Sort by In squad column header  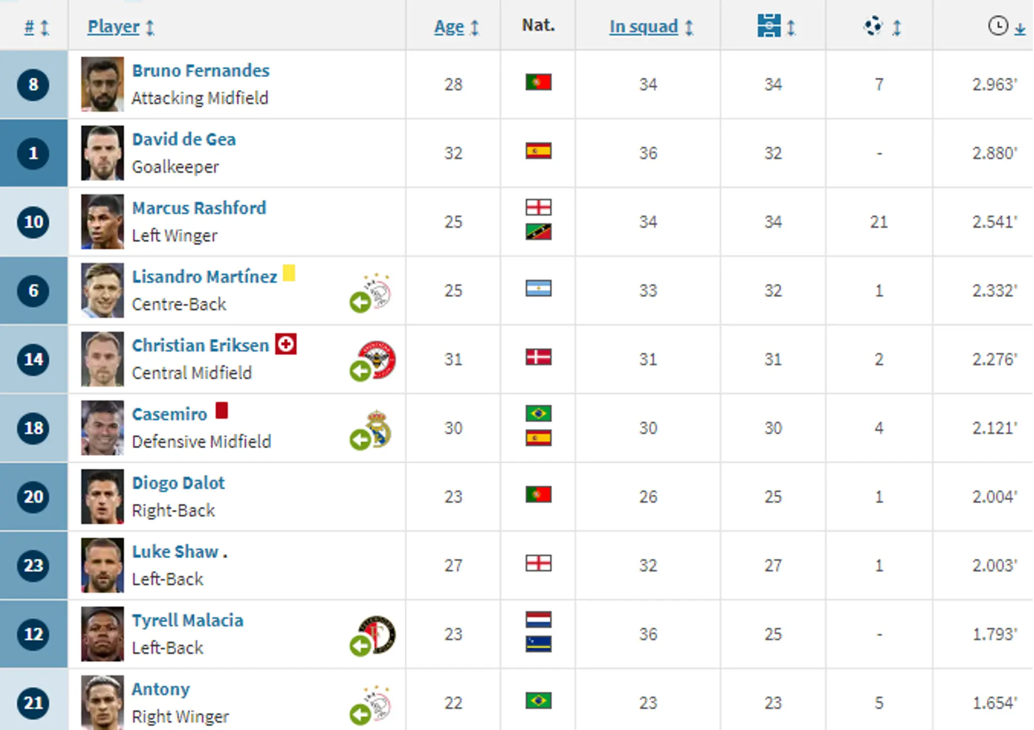tap(643, 26)
